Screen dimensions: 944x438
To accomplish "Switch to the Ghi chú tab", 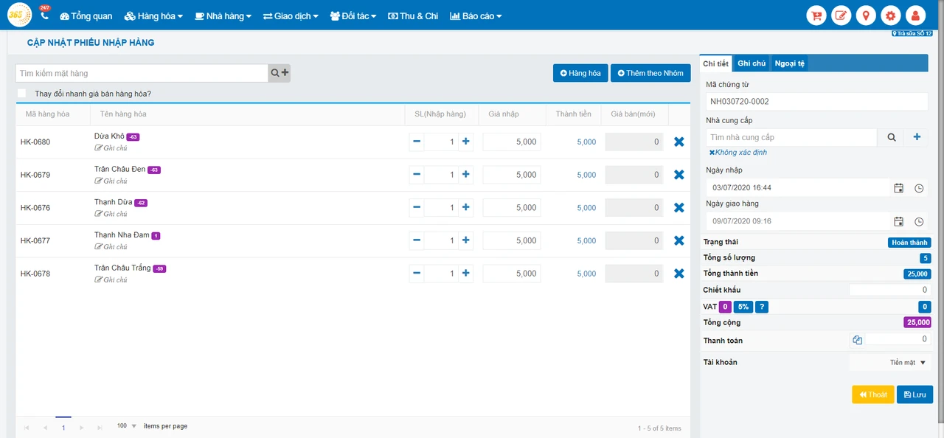I will [x=752, y=64].
